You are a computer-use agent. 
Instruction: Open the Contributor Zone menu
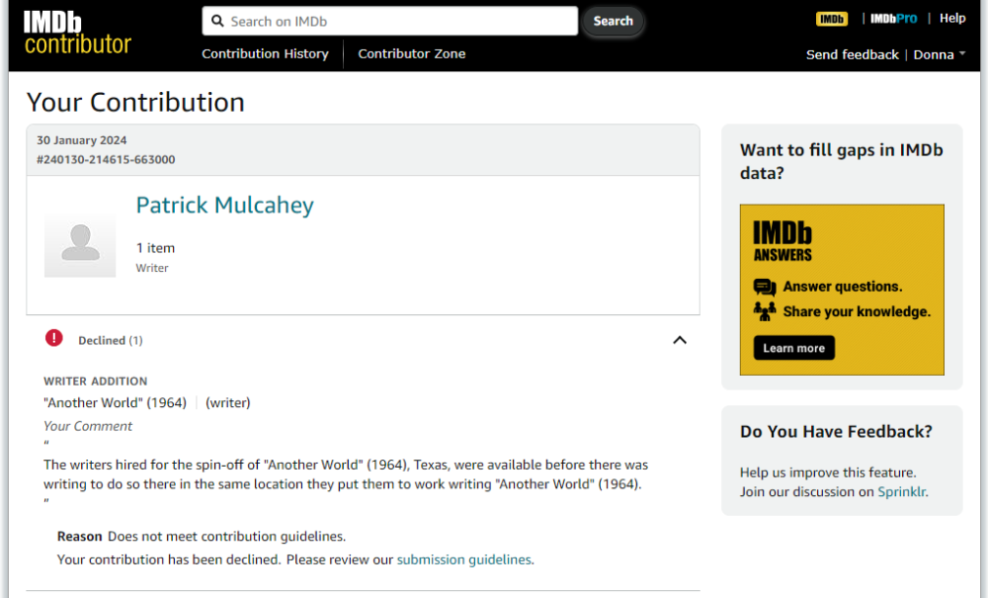point(411,53)
